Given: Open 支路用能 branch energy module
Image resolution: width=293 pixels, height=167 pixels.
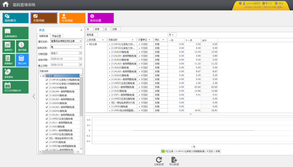Looking at the screenshot, I should point(44,18).
